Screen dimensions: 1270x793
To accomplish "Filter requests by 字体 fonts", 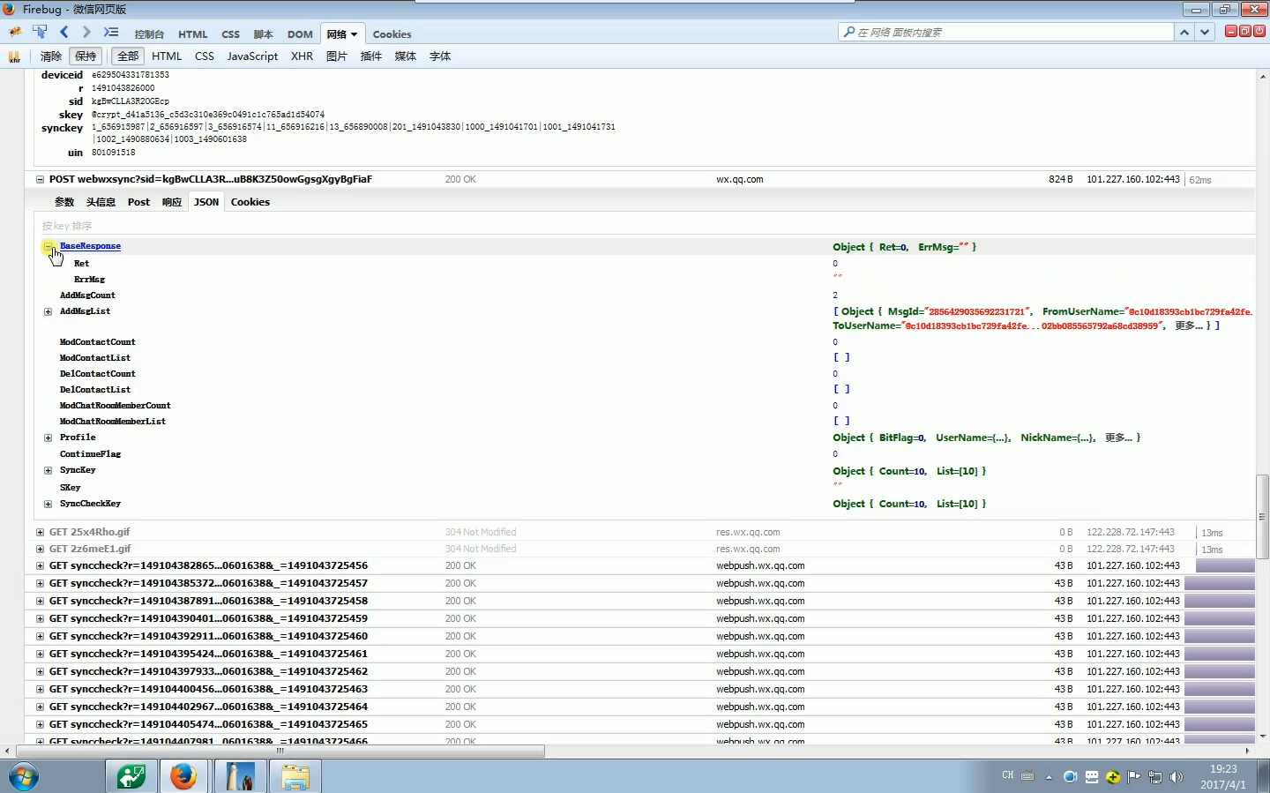I will 440,56.
